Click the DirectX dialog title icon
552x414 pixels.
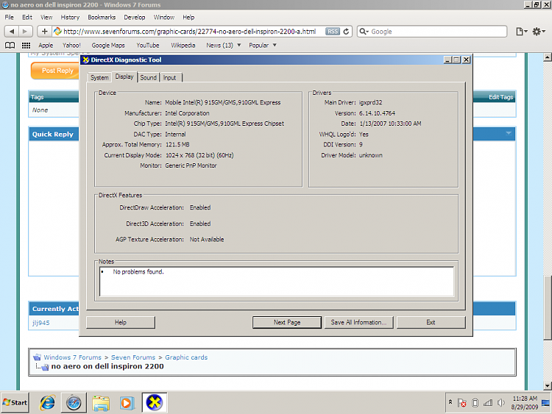85,60
